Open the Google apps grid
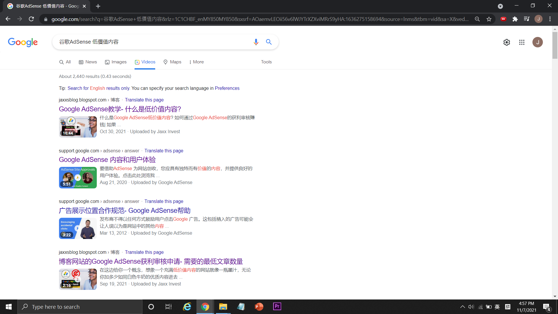Viewport: 558px width, 314px height. [x=522, y=42]
